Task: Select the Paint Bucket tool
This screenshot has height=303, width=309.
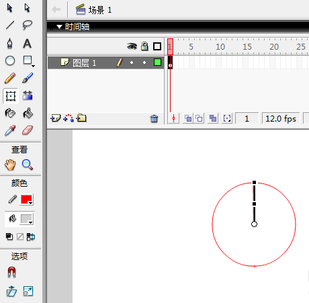Action: (x=28, y=113)
